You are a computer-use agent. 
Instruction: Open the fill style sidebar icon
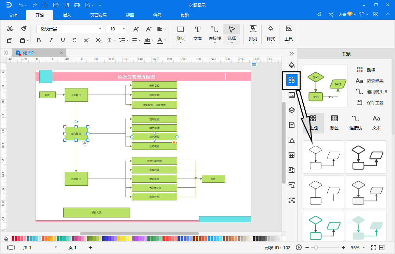coord(291,65)
